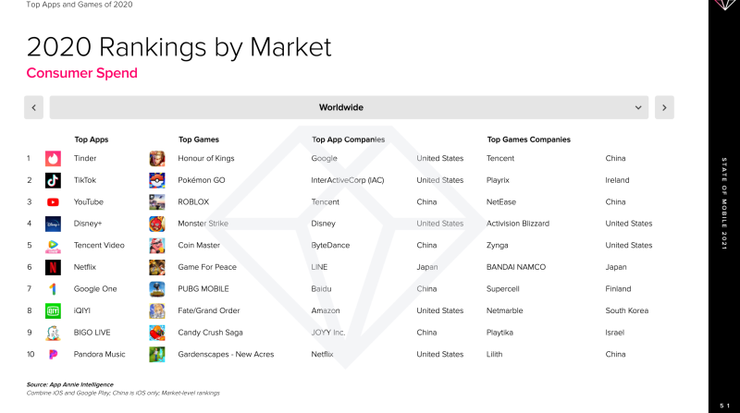Click the Netflix app icon
Screen dimensions: 740x413
tap(53, 267)
